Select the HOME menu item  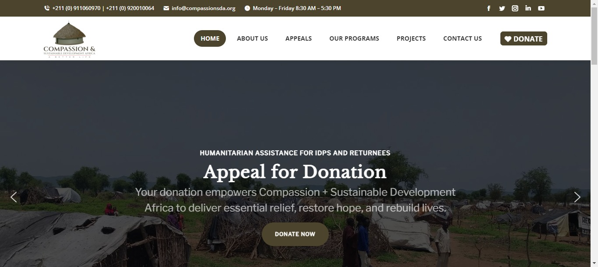click(x=210, y=38)
